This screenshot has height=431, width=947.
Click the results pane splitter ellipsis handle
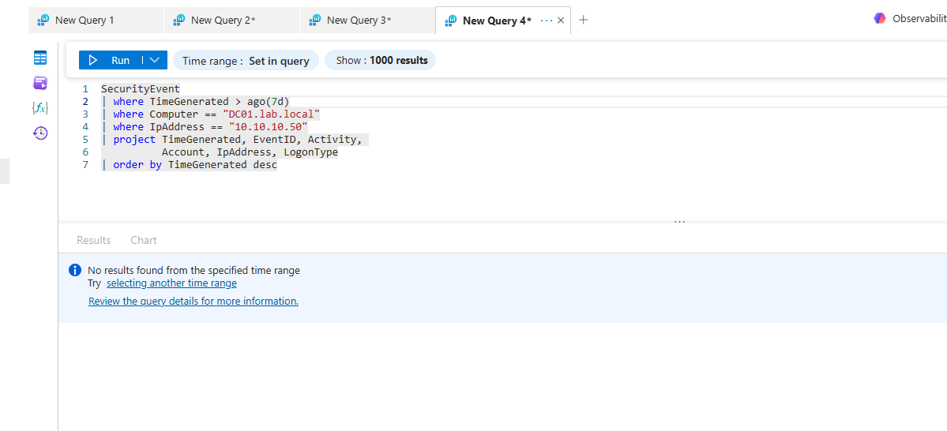pyautogui.click(x=679, y=222)
